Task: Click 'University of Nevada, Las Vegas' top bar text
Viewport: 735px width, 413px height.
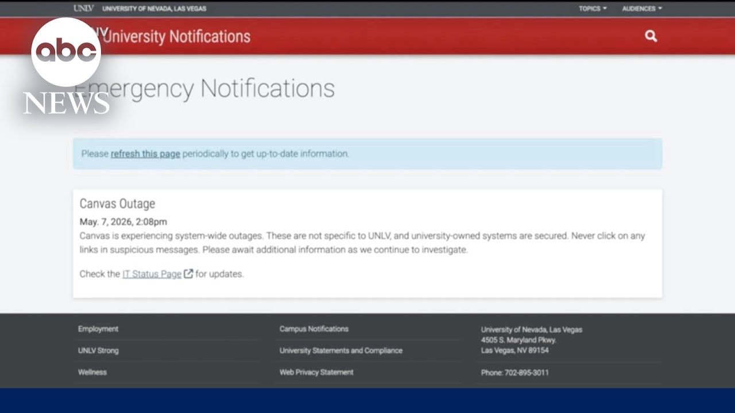Action: coord(154,9)
